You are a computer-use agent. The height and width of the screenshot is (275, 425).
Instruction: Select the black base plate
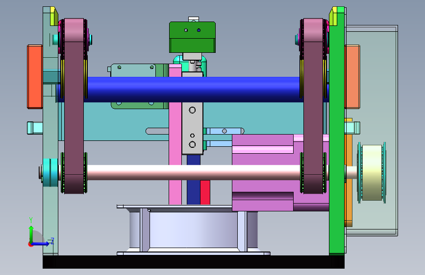click(194, 262)
